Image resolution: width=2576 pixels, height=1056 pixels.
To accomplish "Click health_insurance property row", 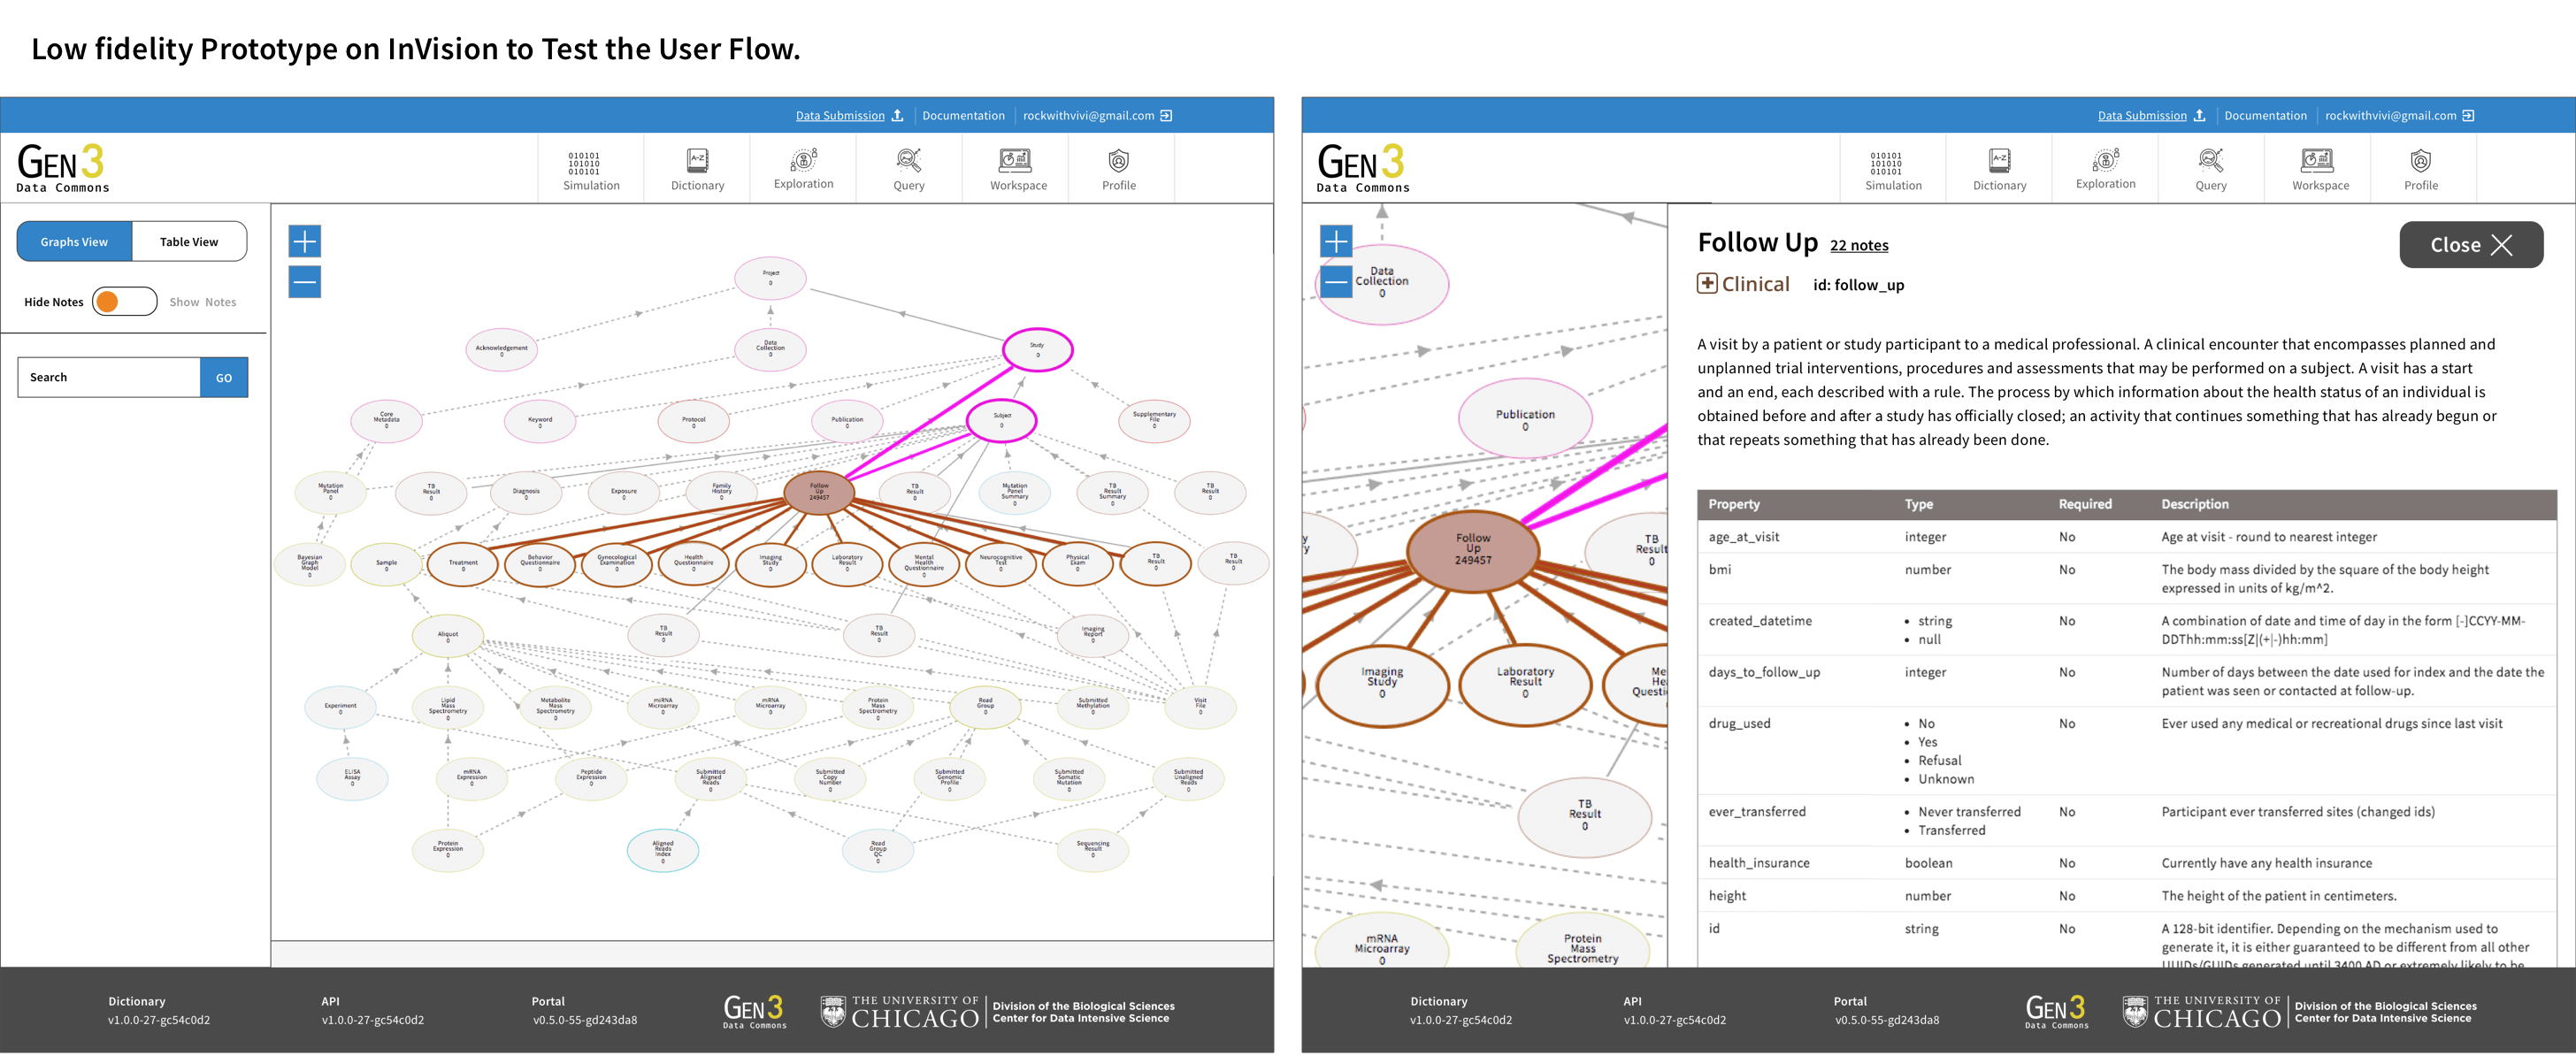I will point(2127,863).
